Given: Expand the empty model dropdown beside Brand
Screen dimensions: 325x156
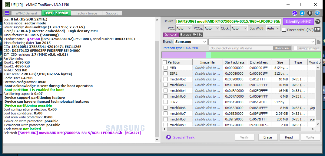Looking at the screenshot, I should tap(262, 42).
